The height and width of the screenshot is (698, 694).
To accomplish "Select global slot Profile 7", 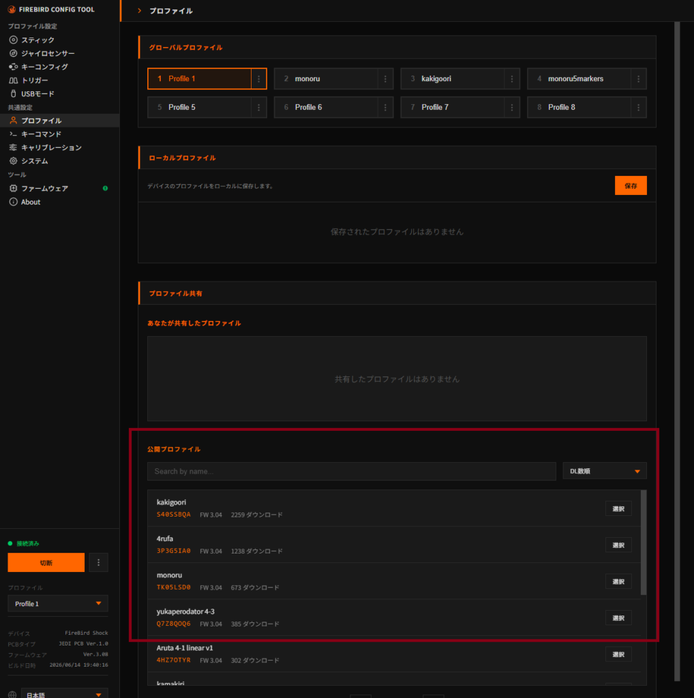I will click(x=453, y=107).
